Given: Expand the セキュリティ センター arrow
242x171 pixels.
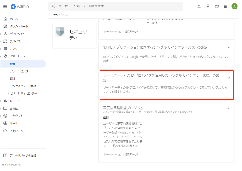Looking at the screenshot, I should point(8,94).
